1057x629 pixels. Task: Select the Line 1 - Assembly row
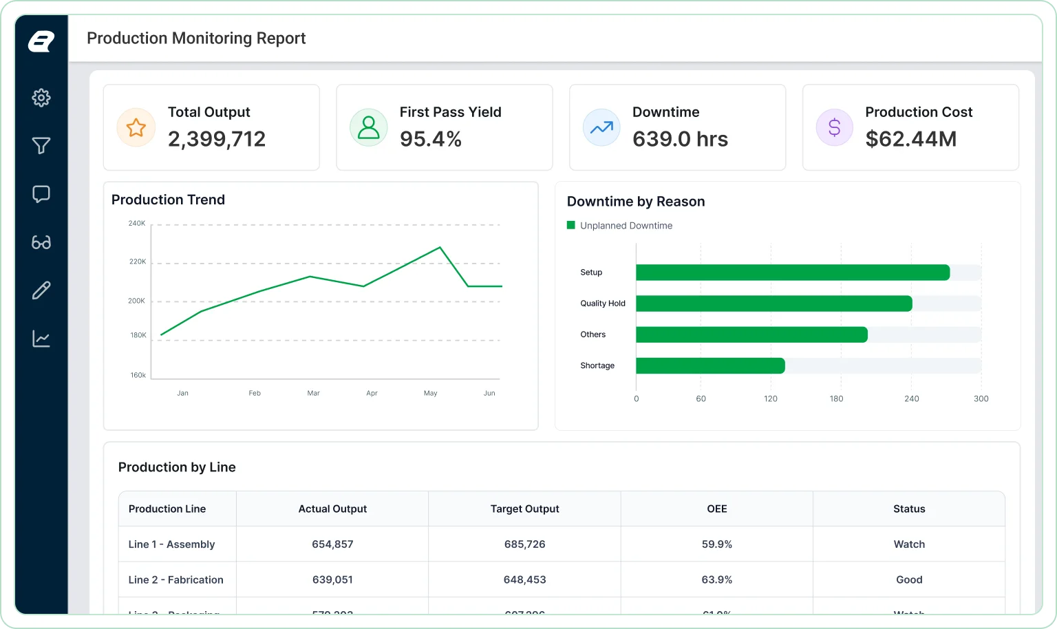pyautogui.click(x=562, y=544)
